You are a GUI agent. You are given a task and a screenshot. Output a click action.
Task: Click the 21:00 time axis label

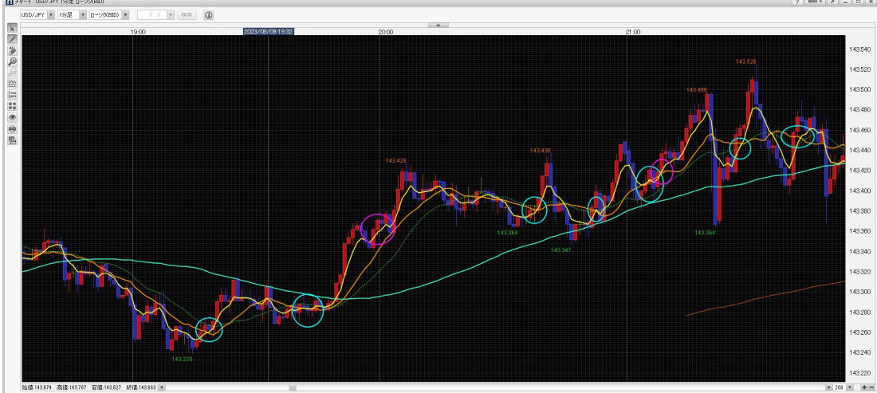pos(633,32)
